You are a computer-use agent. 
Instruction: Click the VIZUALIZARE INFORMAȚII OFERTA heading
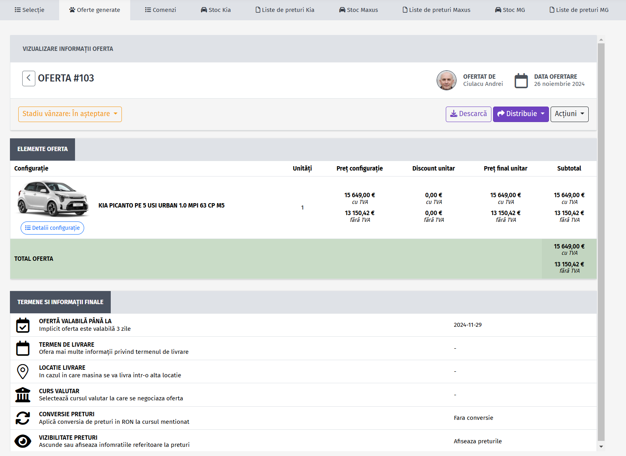[68, 49]
